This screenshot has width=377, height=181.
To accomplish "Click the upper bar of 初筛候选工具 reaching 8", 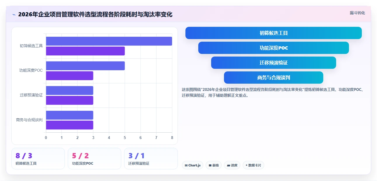I will 109,41.
